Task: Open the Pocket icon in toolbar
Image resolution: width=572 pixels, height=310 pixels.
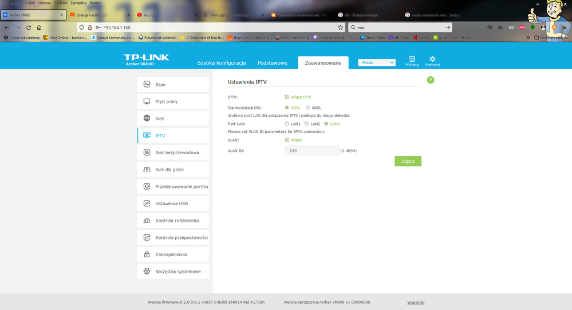Action: tap(490, 28)
